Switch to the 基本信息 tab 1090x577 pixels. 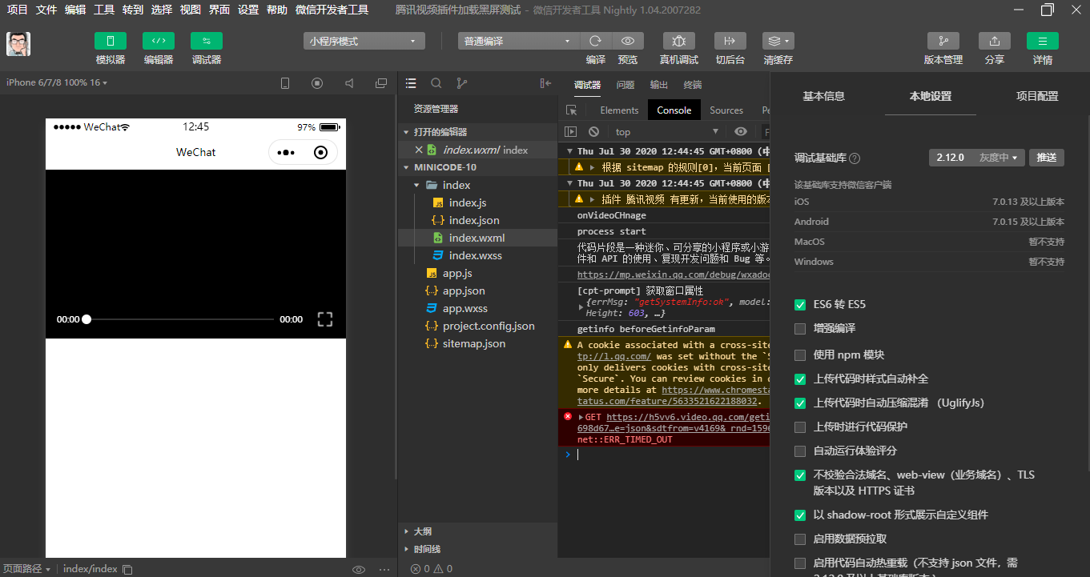pos(823,96)
